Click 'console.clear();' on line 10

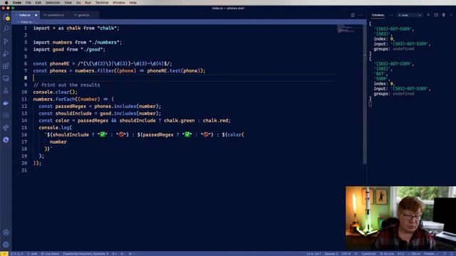(56, 92)
